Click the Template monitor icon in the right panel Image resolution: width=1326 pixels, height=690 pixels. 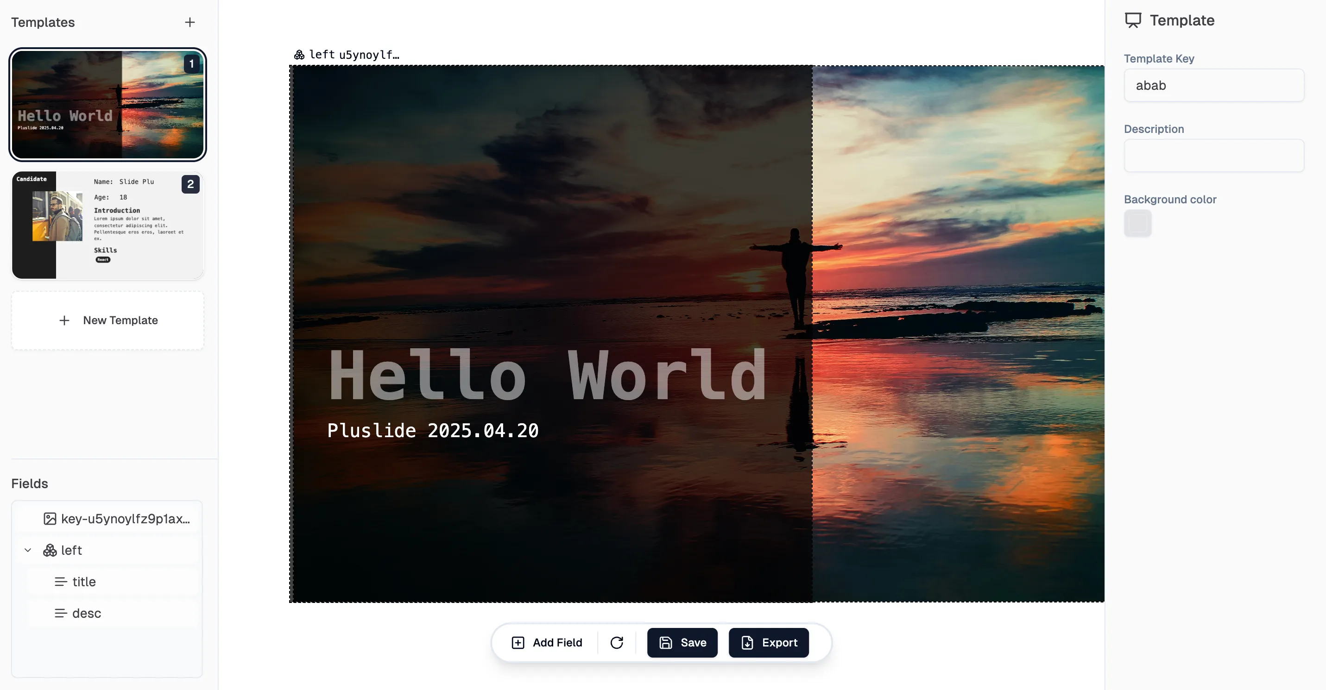[x=1133, y=19]
